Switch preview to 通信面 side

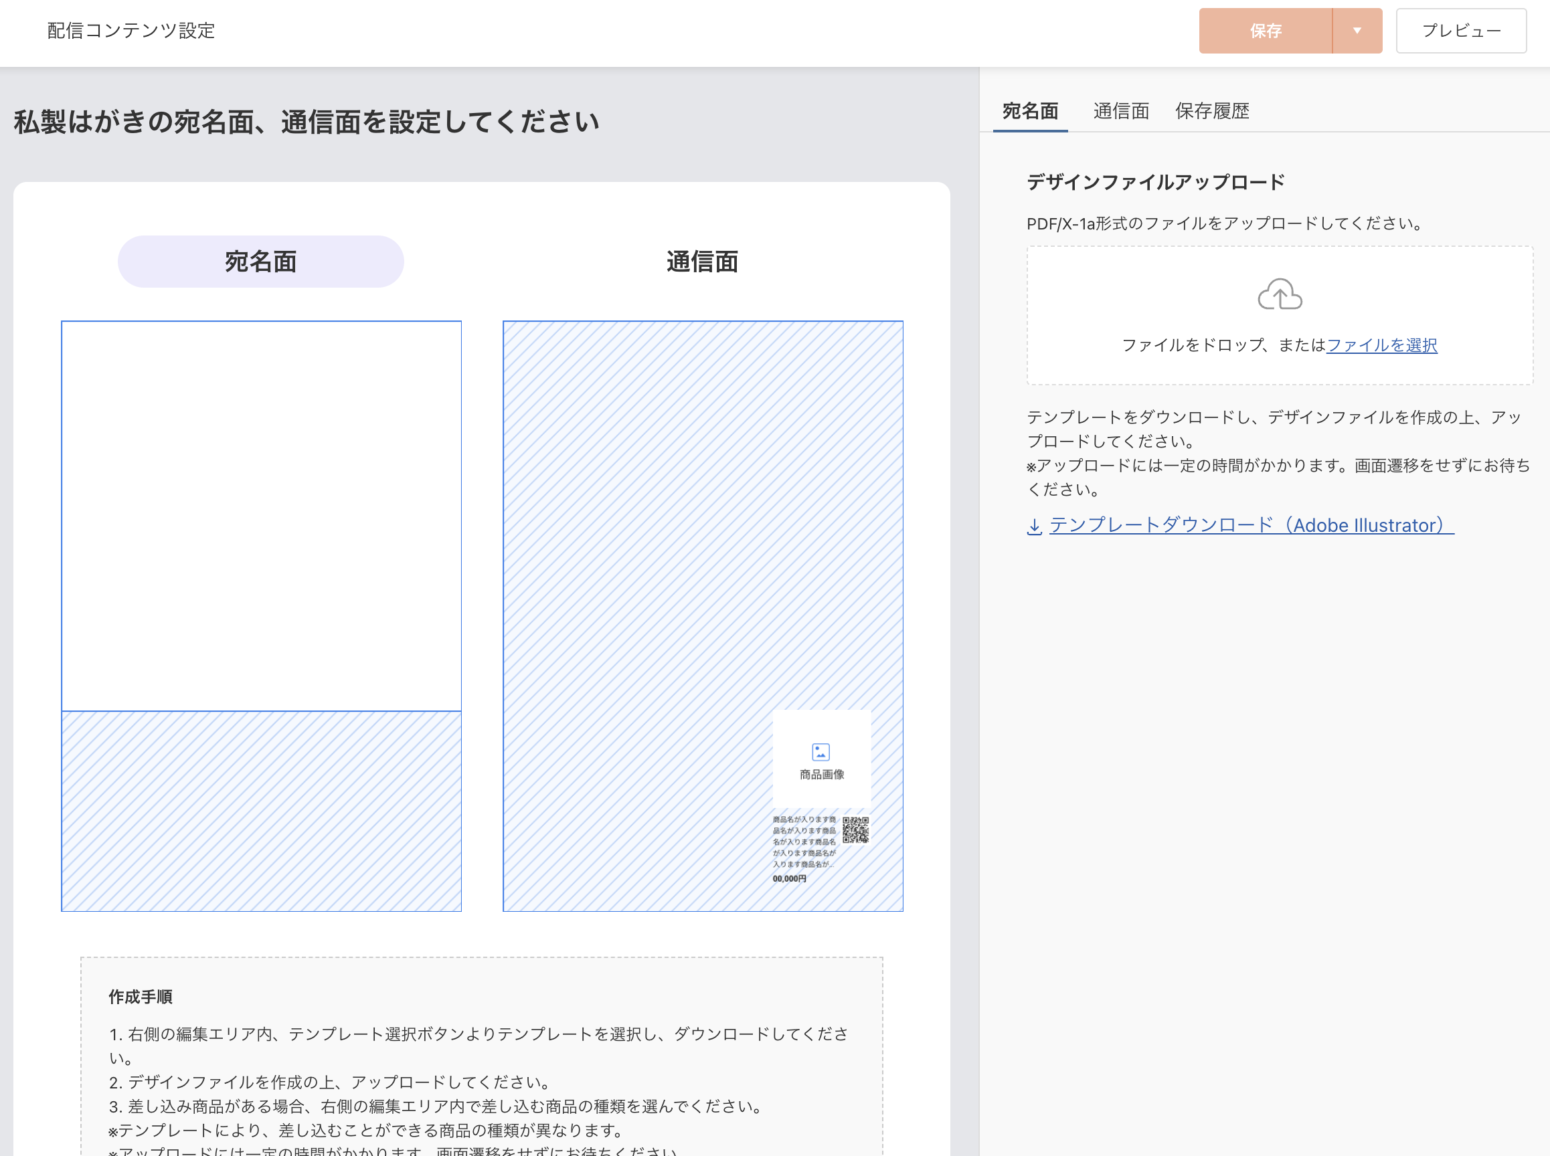[702, 262]
